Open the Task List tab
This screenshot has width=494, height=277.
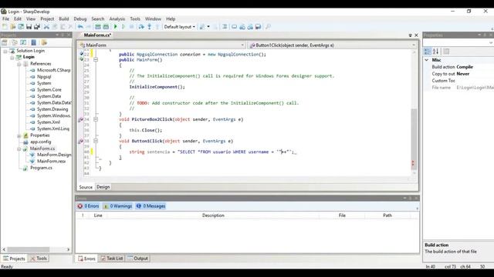(x=112, y=259)
